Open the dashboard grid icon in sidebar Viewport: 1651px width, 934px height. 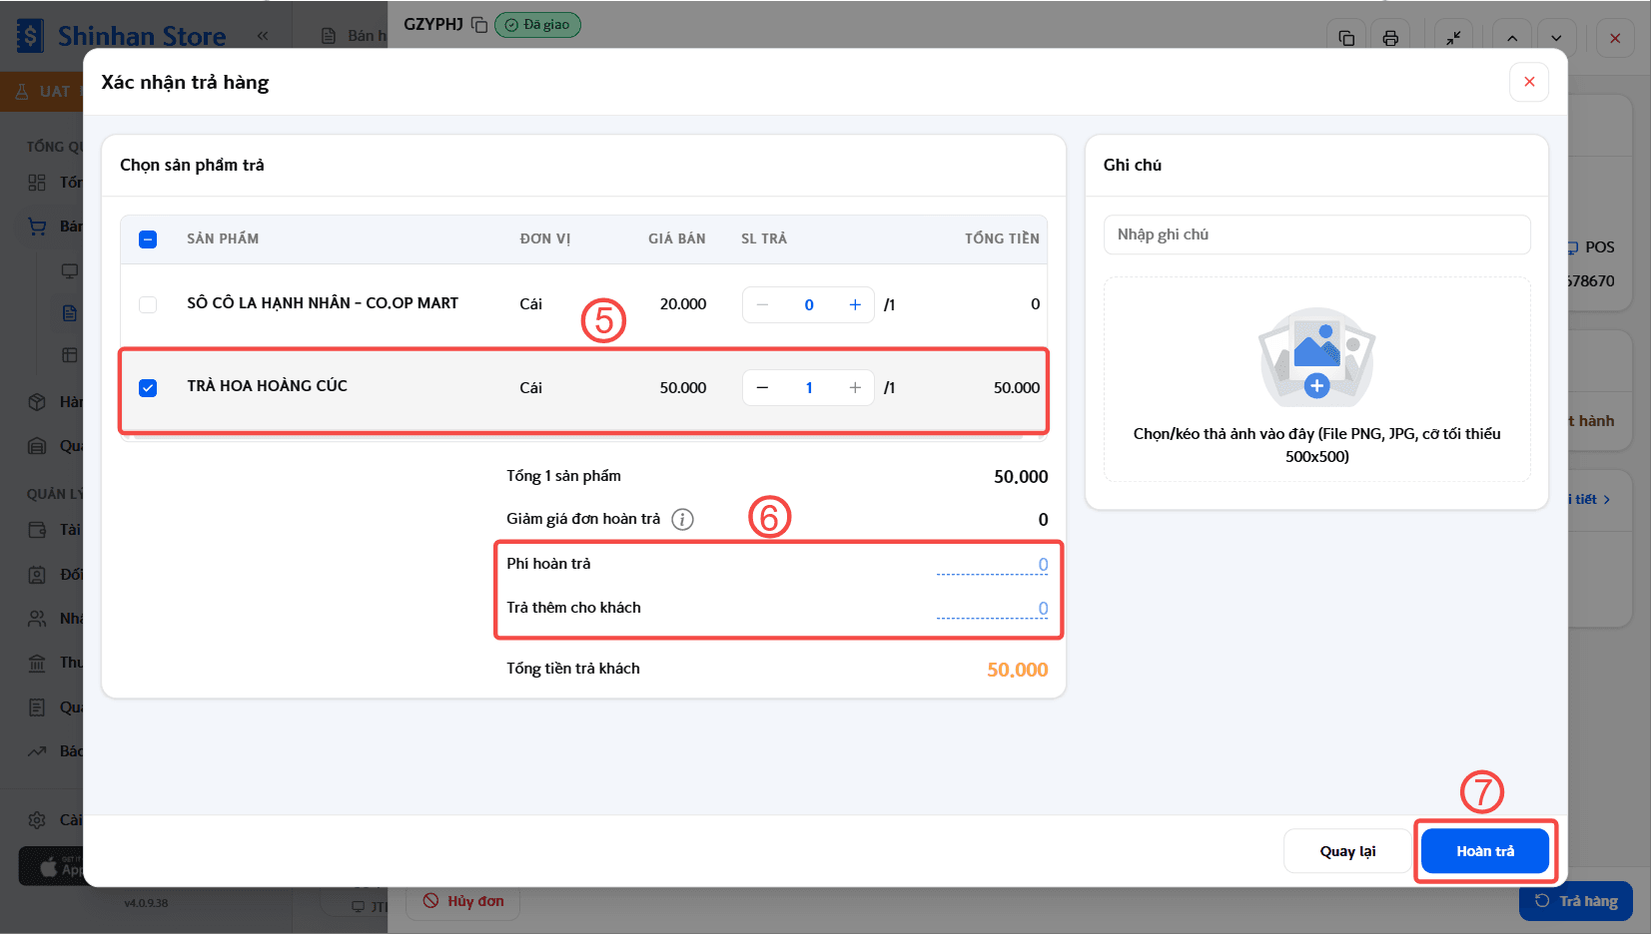click(37, 183)
